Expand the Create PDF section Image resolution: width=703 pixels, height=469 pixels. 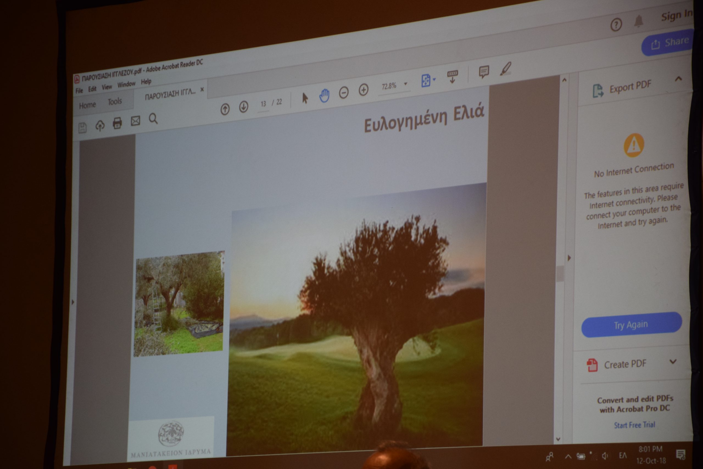point(673,361)
